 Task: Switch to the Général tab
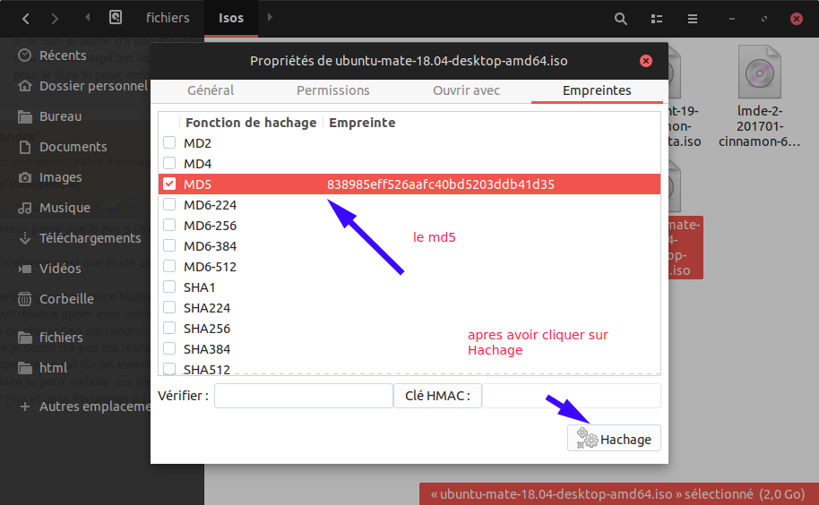point(211,90)
